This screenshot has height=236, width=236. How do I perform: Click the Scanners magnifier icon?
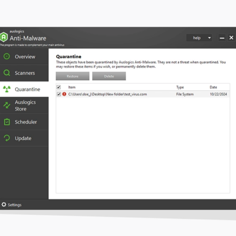(6, 73)
